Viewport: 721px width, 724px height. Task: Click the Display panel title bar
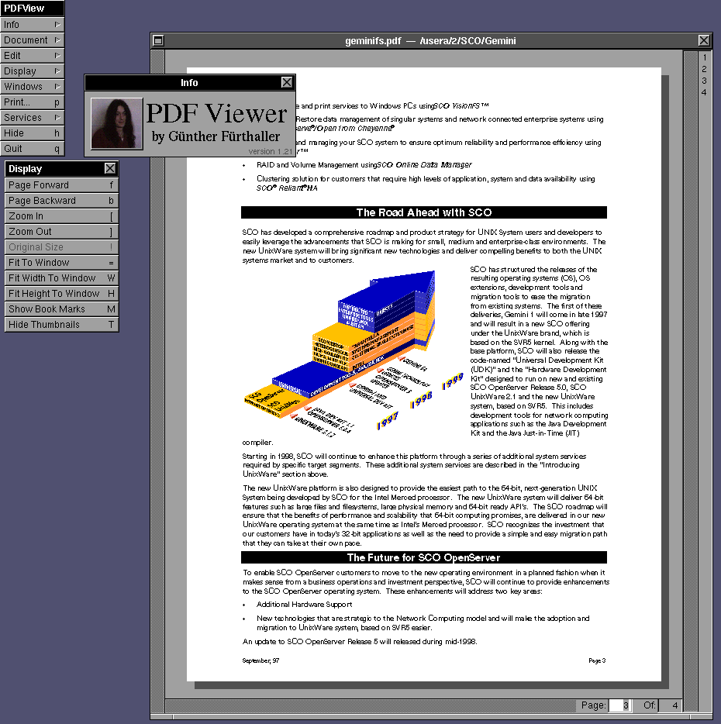(x=61, y=168)
